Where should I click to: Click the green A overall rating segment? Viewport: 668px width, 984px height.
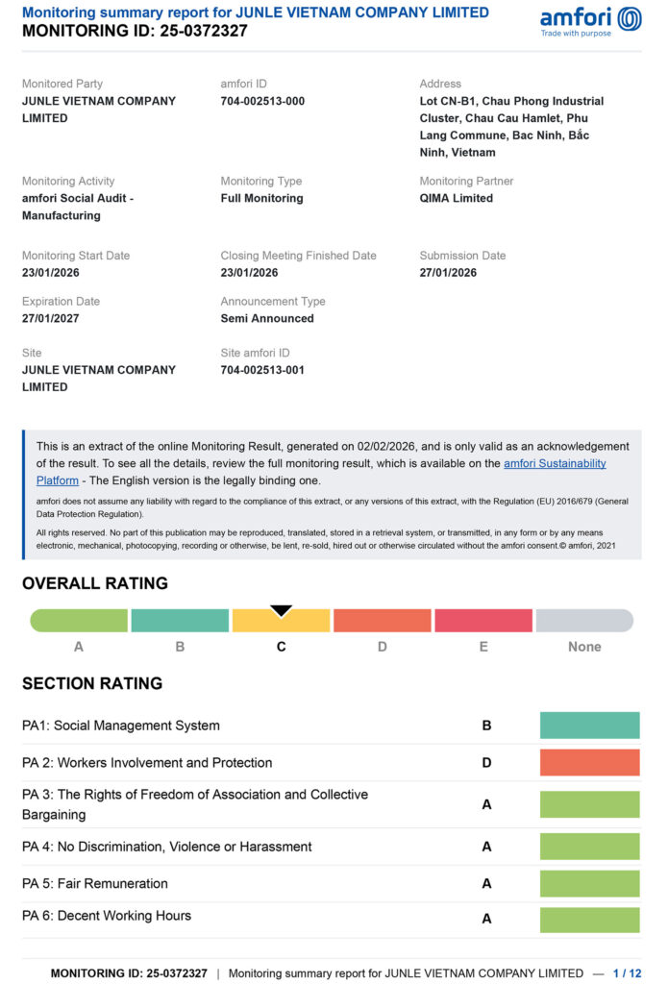(x=79, y=621)
